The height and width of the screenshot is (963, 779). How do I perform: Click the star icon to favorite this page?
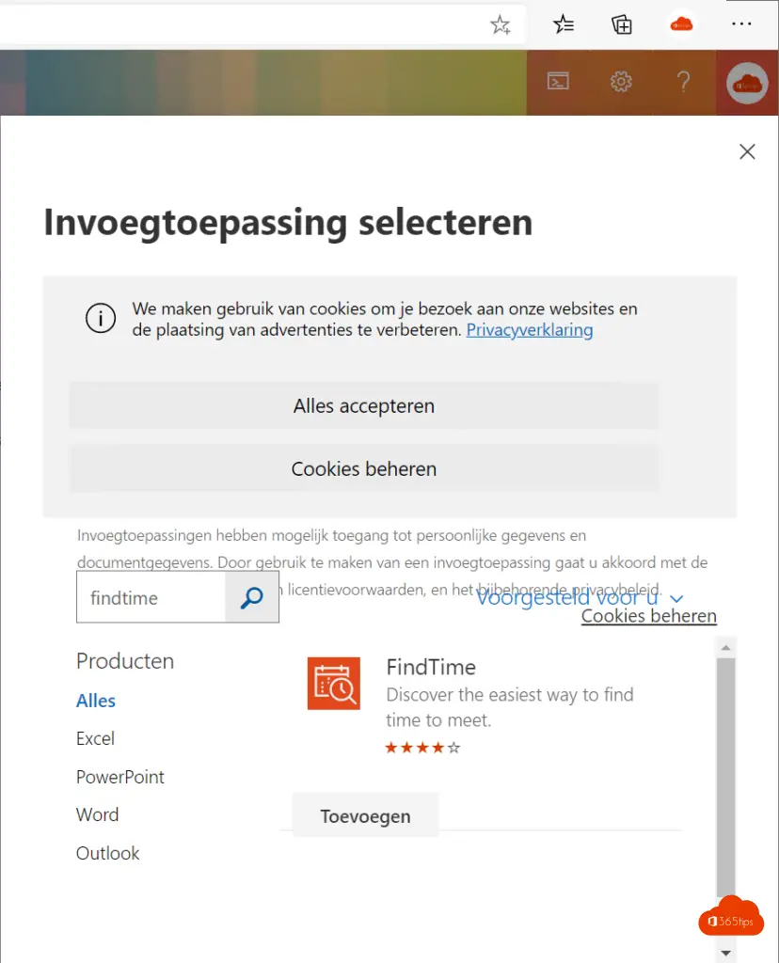coord(501,25)
